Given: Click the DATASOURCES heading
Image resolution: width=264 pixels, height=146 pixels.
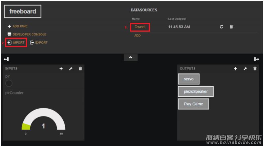Looking at the screenshot, I should 144,10.
